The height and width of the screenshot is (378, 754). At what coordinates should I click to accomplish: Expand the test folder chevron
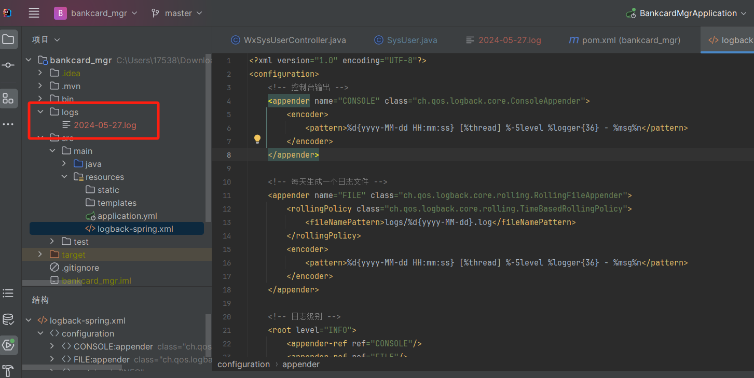pyautogui.click(x=52, y=242)
